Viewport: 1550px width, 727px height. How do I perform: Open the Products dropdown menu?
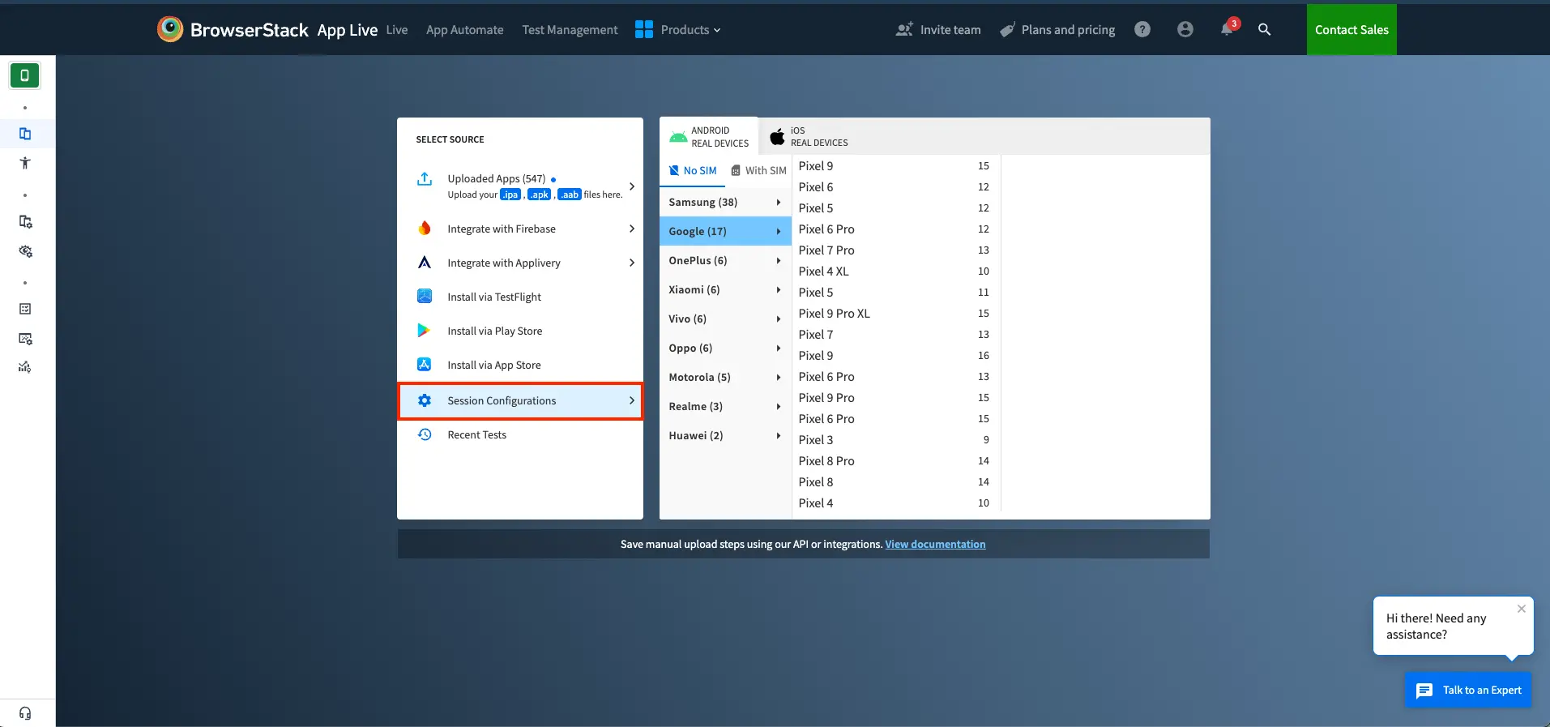(678, 30)
